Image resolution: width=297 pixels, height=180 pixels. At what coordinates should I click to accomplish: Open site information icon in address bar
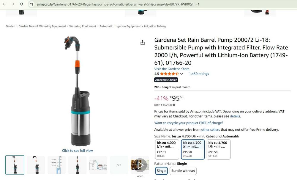point(32,4)
